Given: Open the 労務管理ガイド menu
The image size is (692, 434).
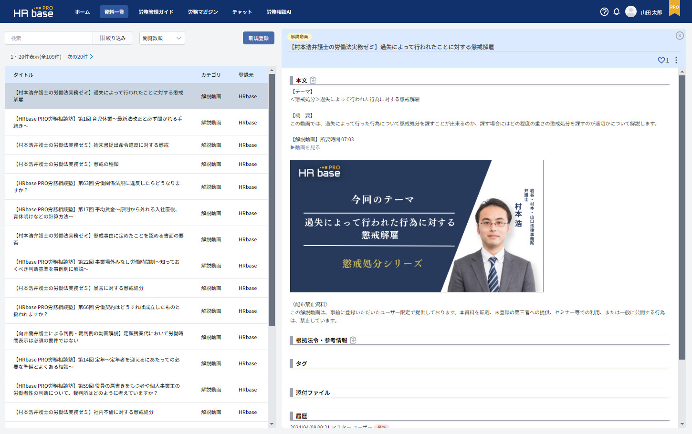Looking at the screenshot, I should (156, 12).
